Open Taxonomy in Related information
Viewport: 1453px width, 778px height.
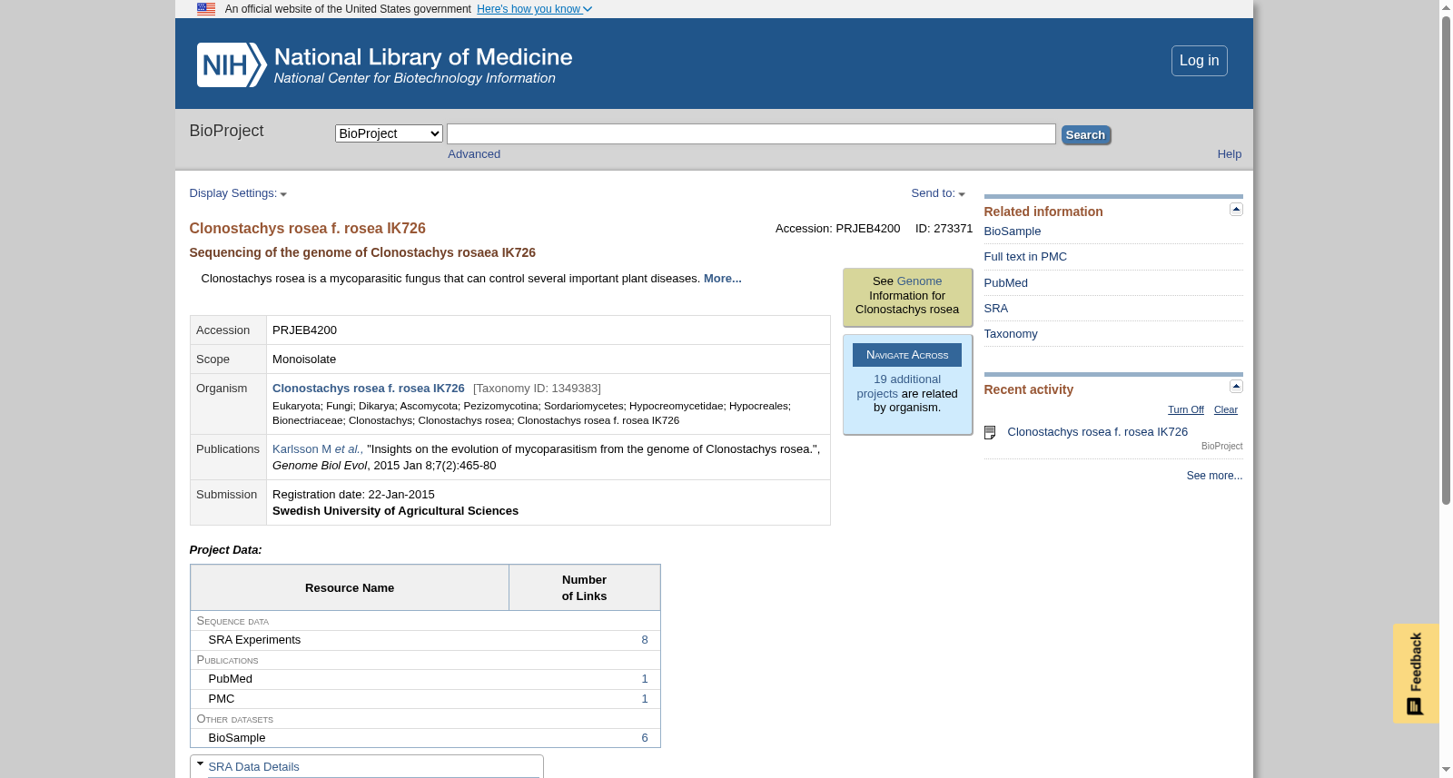click(1010, 334)
